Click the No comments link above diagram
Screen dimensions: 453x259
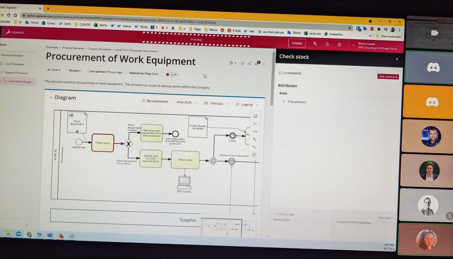click(155, 101)
